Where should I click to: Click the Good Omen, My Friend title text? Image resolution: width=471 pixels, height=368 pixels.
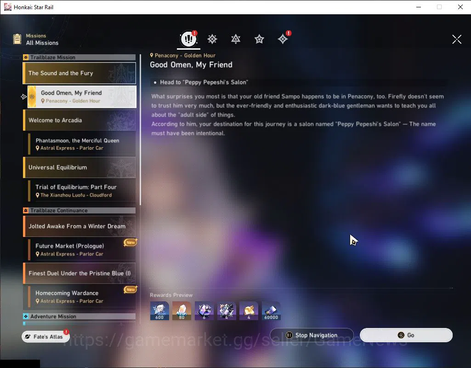191,65
